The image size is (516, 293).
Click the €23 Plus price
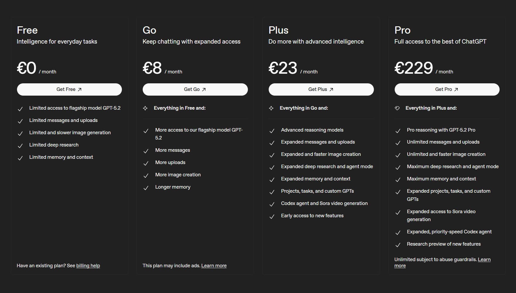coord(283,68)
